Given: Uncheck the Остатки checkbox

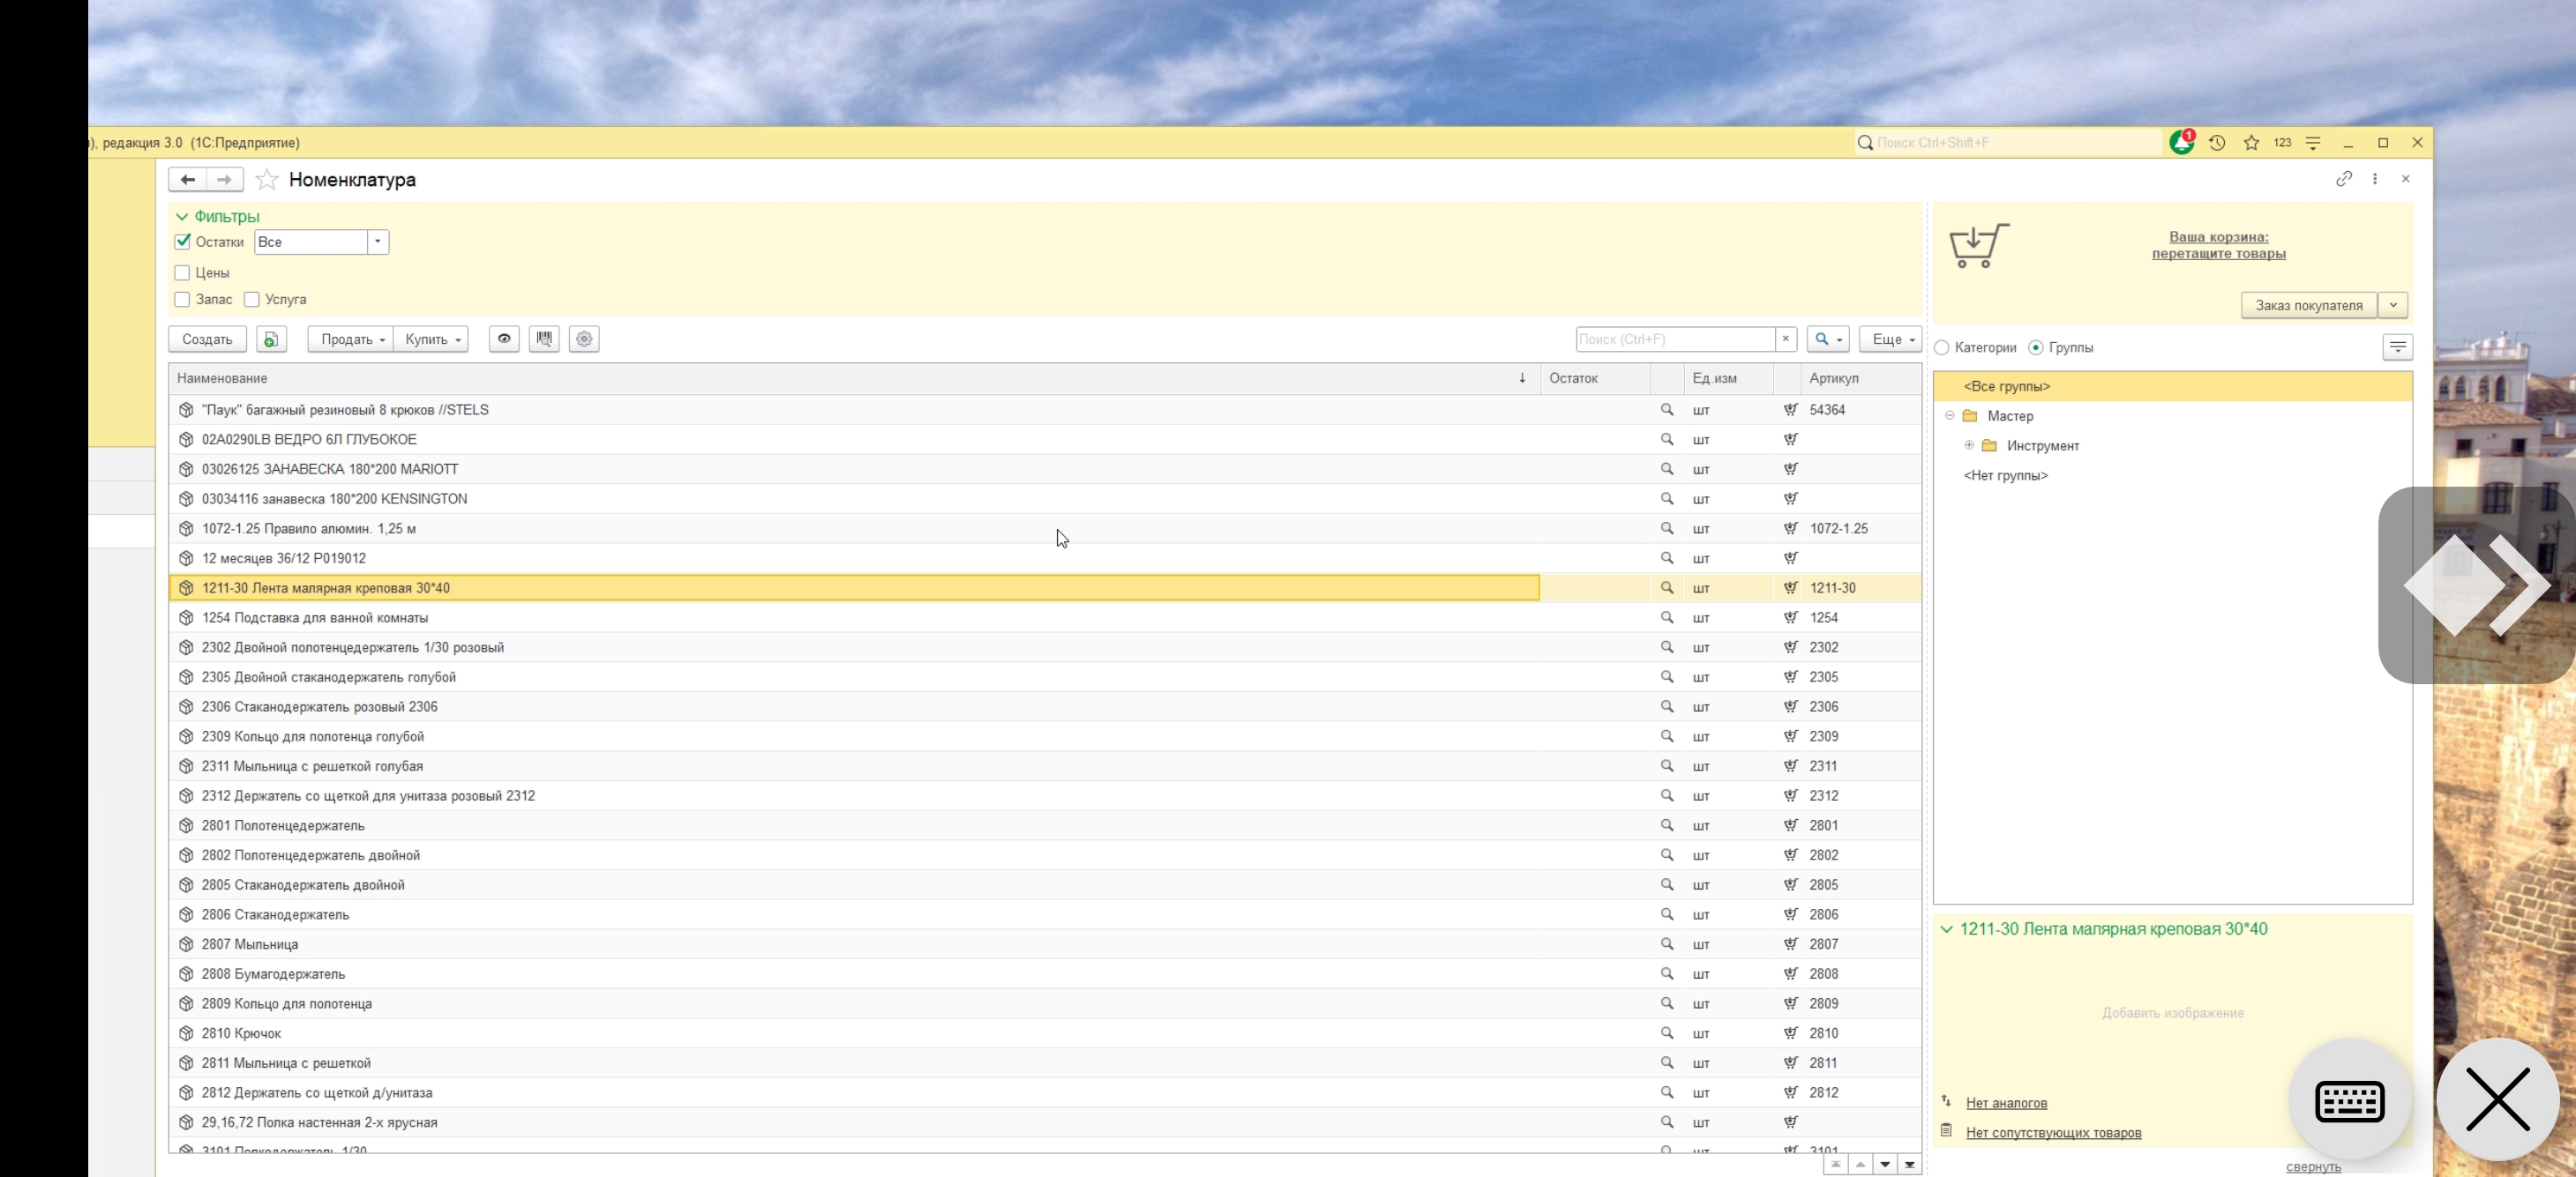Looking at the screenshot, I should click(182, 242).
